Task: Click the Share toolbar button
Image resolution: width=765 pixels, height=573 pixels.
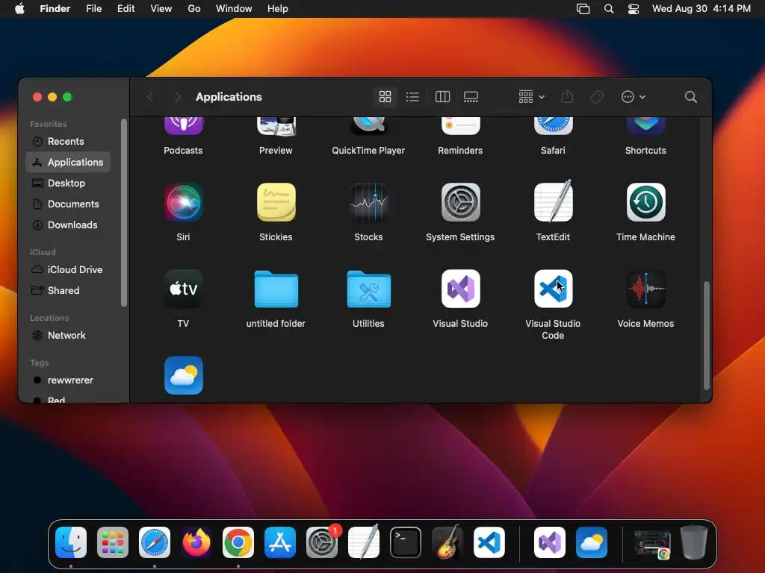Action: point(567,96)
